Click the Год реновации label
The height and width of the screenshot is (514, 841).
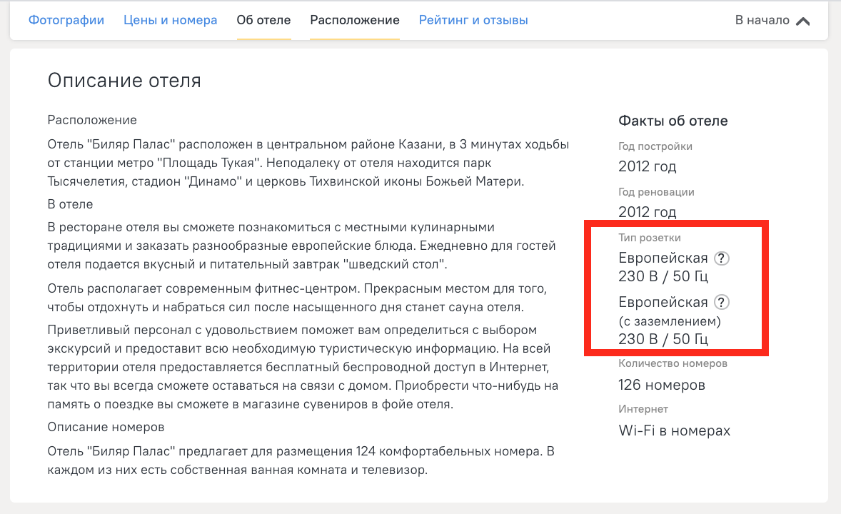[656, 192]
